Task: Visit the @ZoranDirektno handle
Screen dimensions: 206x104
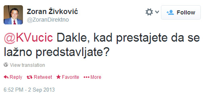Action: coord(48,20)
